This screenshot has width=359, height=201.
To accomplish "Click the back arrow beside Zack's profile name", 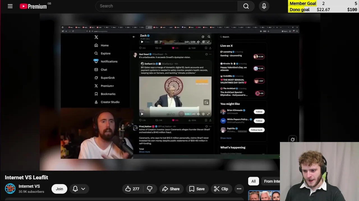I will coord(134,37).
